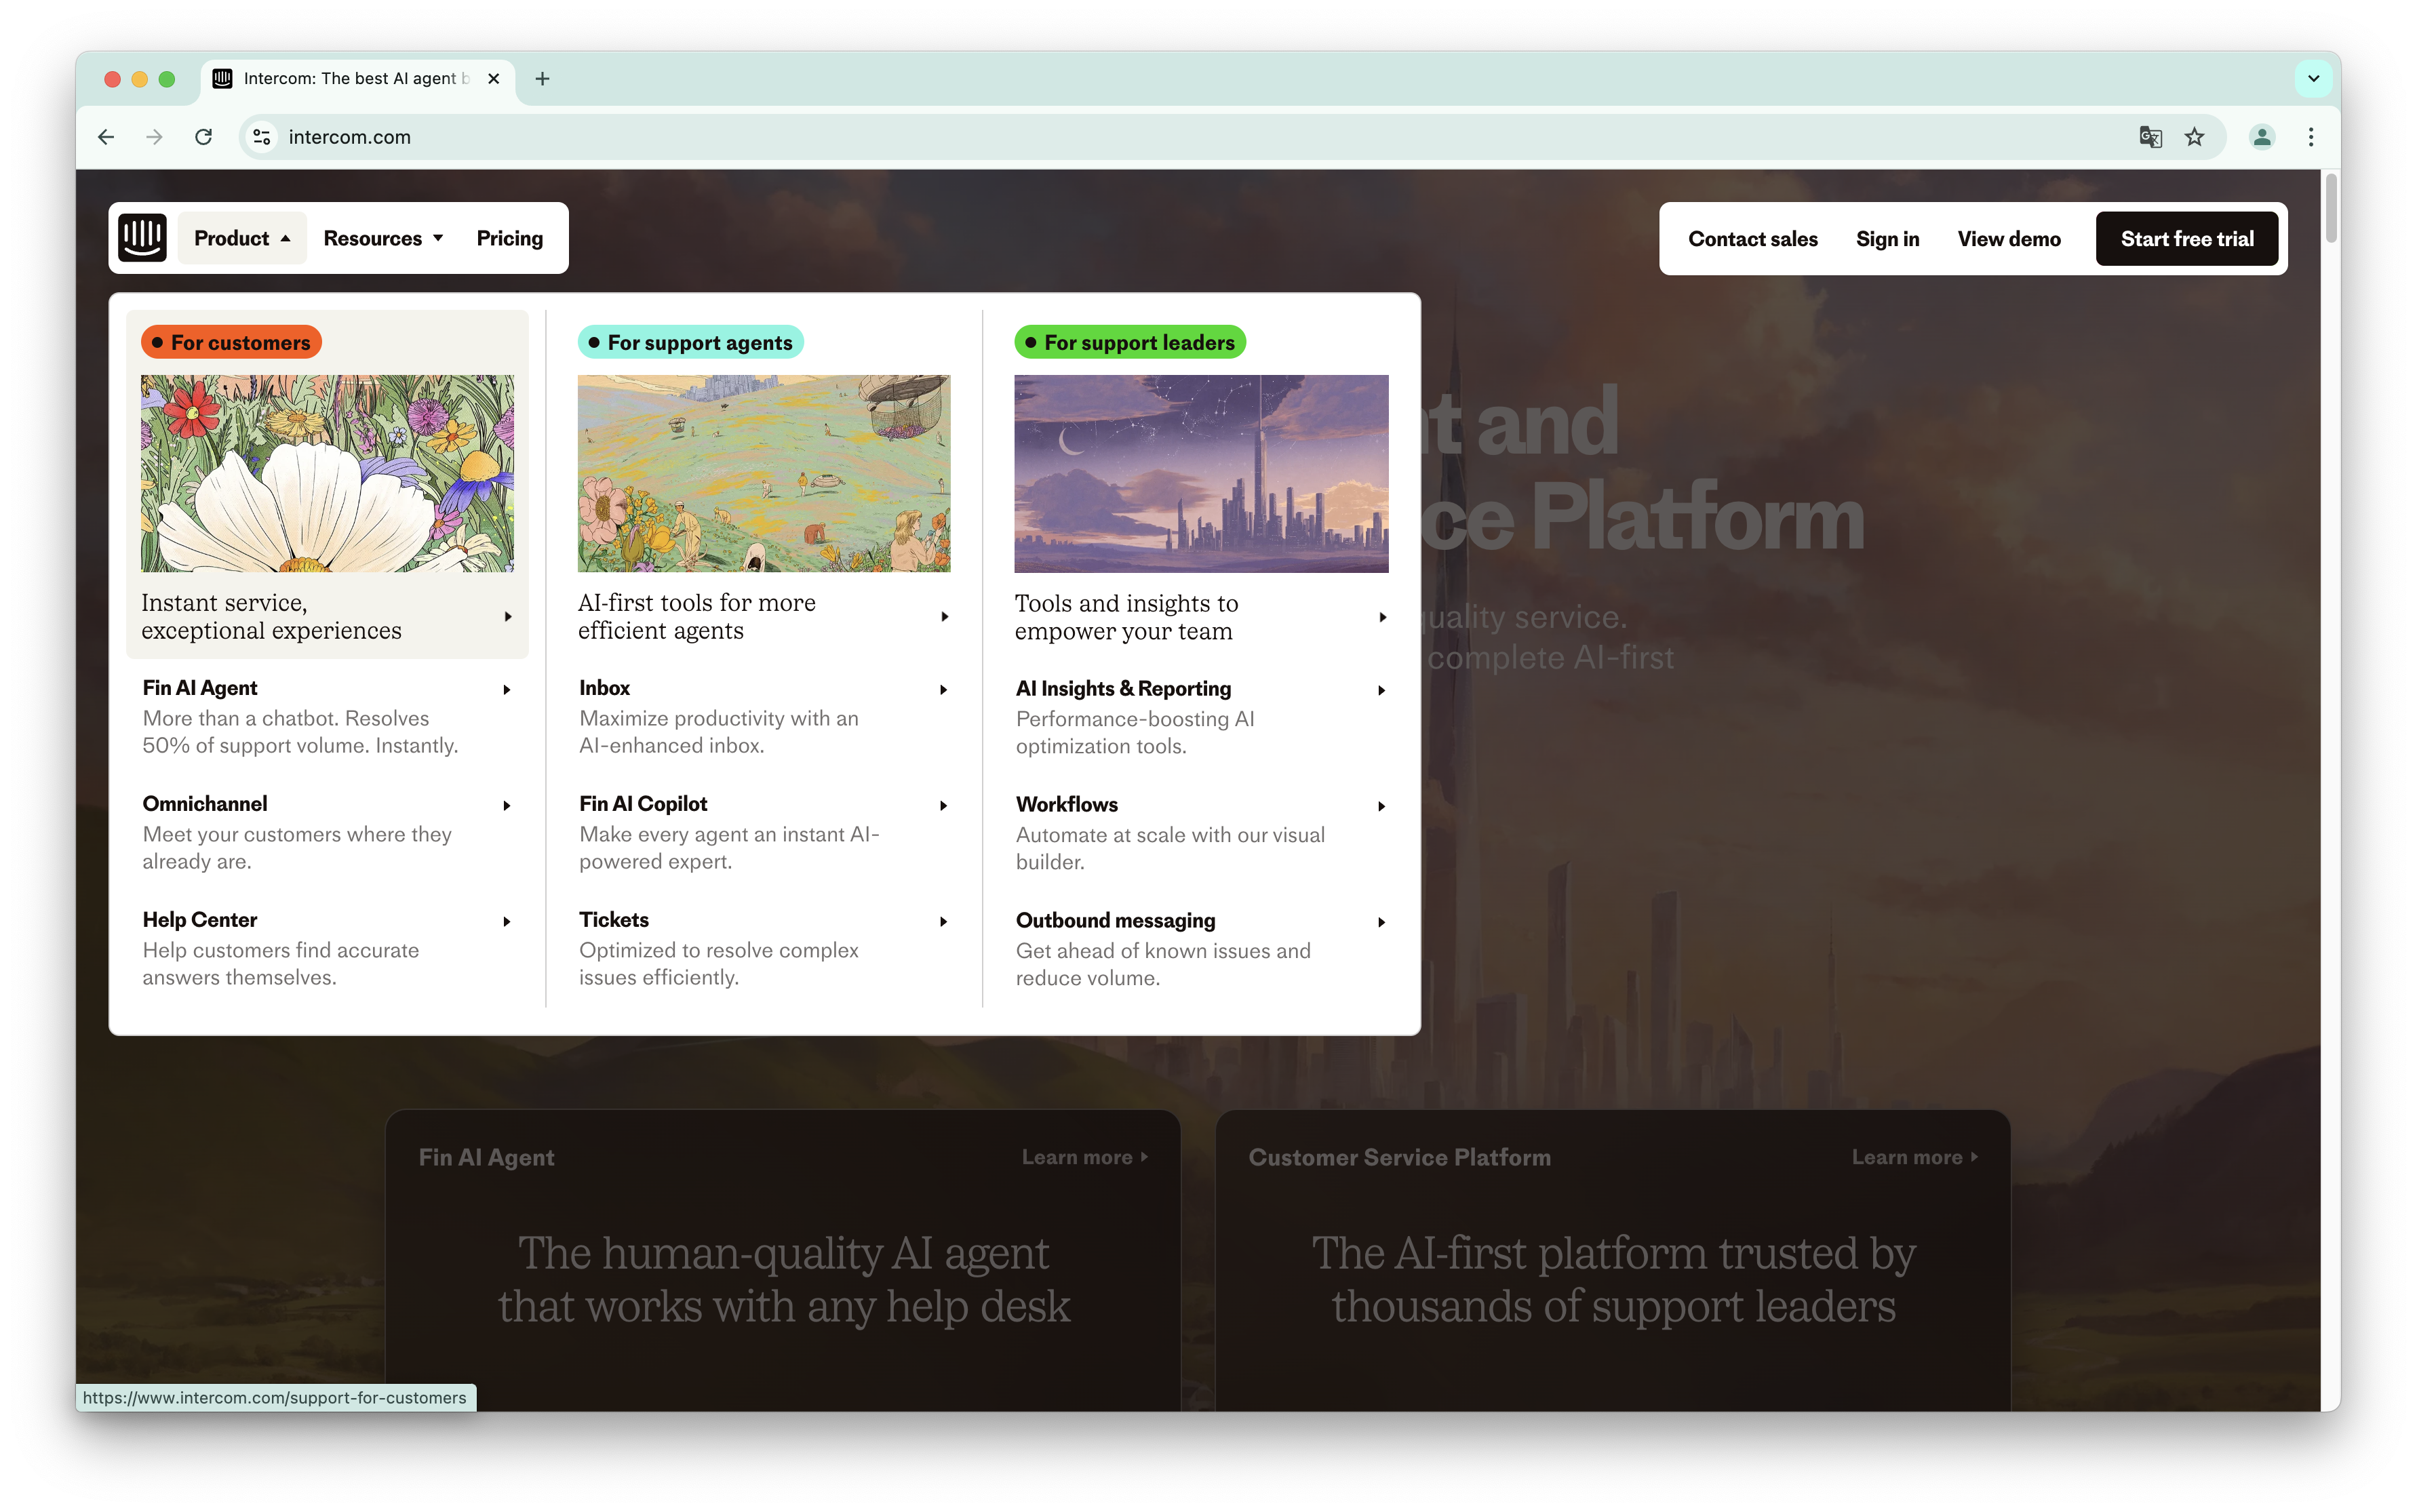The width and height of the screenshot is (2417, 1512).
Task: Click the Intercom logo icon
Action: click(142, 238)
